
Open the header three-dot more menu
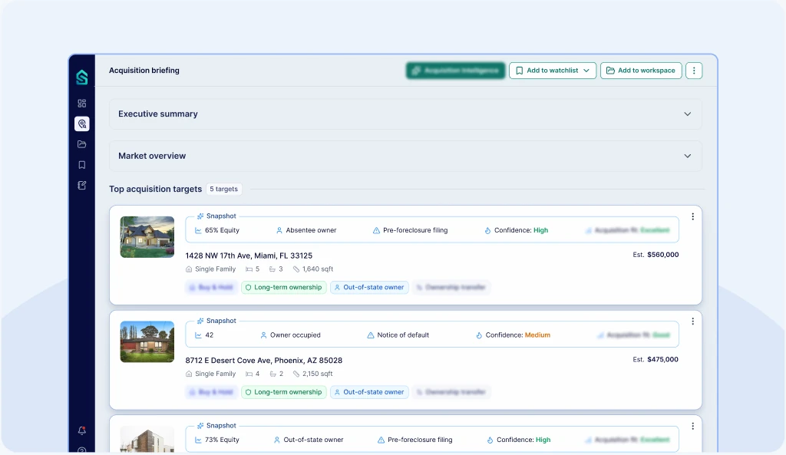click(x=694, y=71)
